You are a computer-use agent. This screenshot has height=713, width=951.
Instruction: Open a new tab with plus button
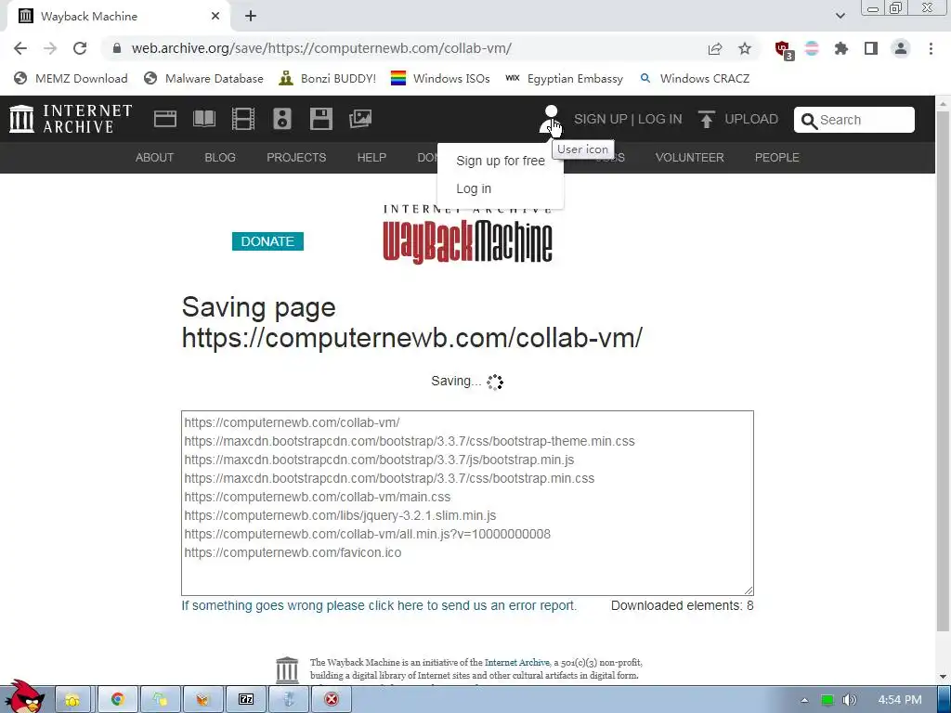[251, 17]
